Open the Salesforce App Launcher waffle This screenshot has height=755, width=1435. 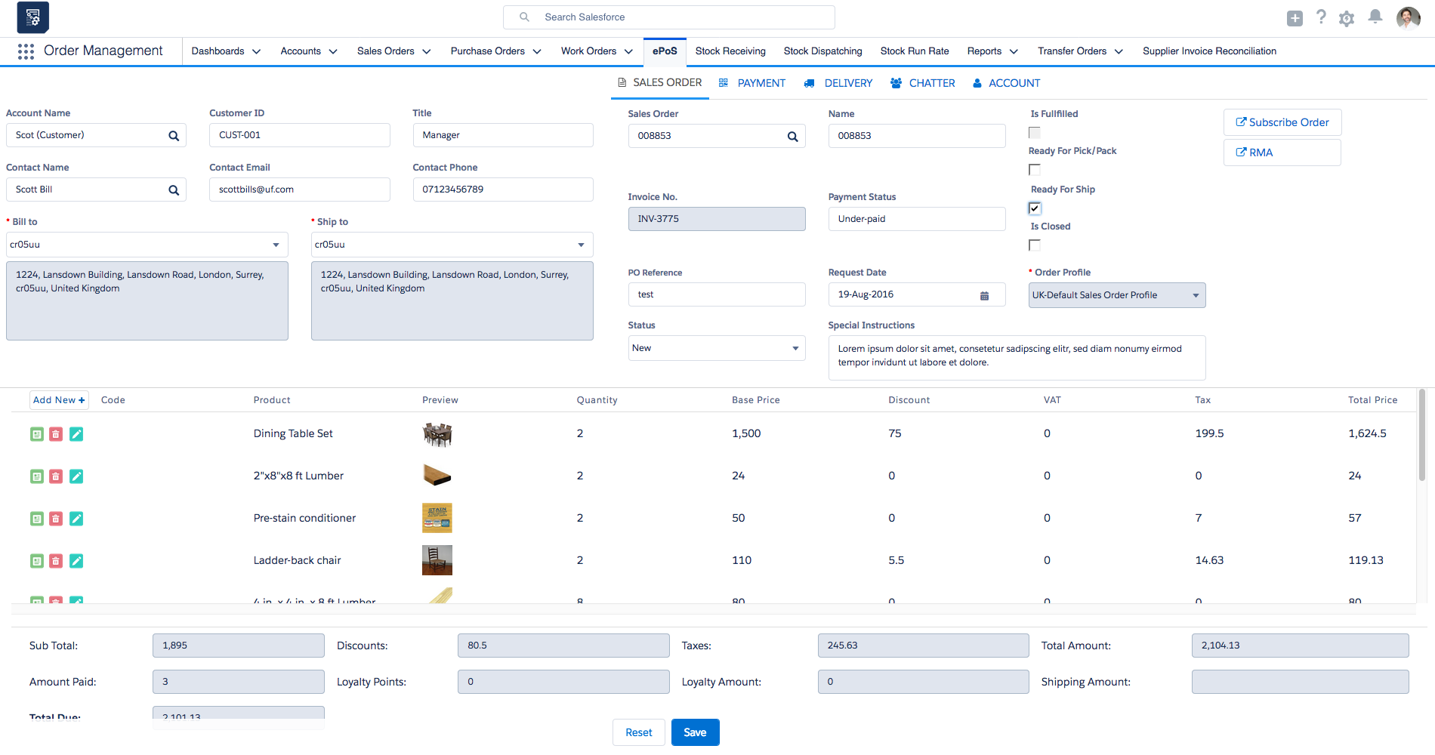click(26, 51)
